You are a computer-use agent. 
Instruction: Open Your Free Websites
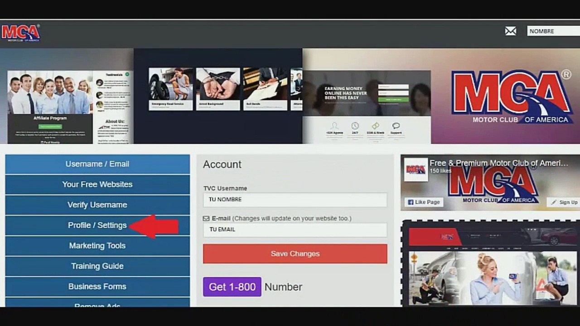coord(97,184)
